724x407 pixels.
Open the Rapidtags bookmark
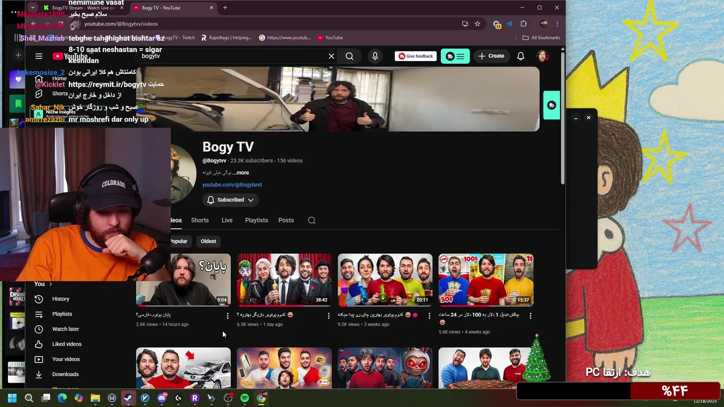pos(226,38)
